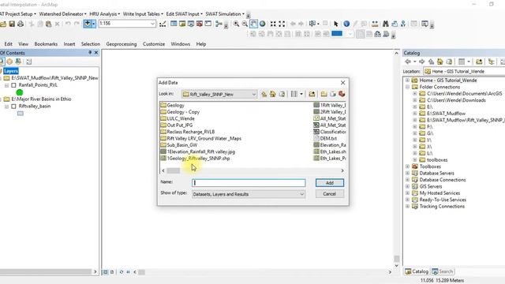
Task: Click the Add Data file list horizontal scrollbar thumb
Action: pyautogui.click(x=174, y=170)
